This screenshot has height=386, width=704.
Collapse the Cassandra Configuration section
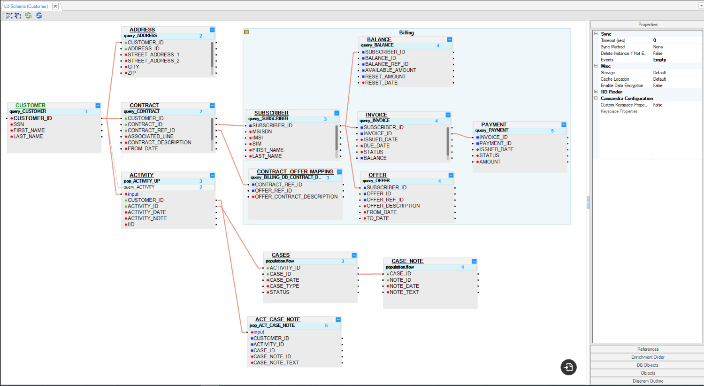(596, 99)
